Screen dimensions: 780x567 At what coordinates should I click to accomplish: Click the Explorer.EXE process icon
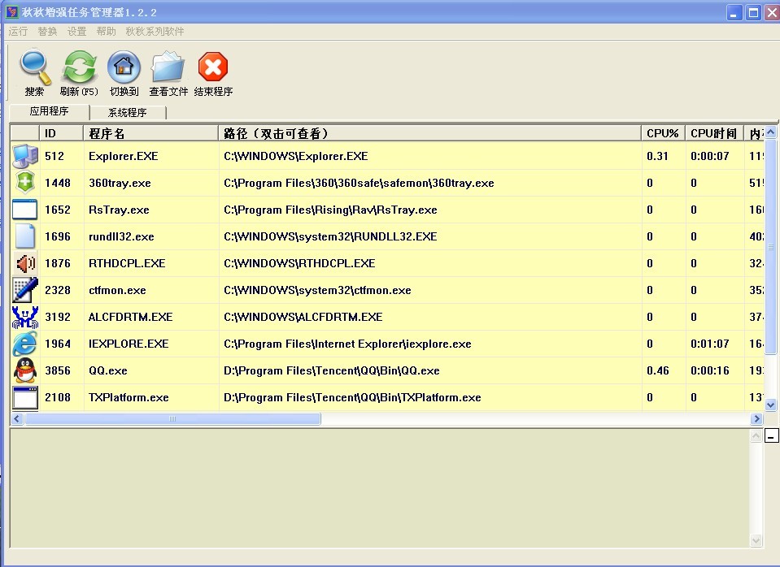pyautogui.click(x=24, y=155)
